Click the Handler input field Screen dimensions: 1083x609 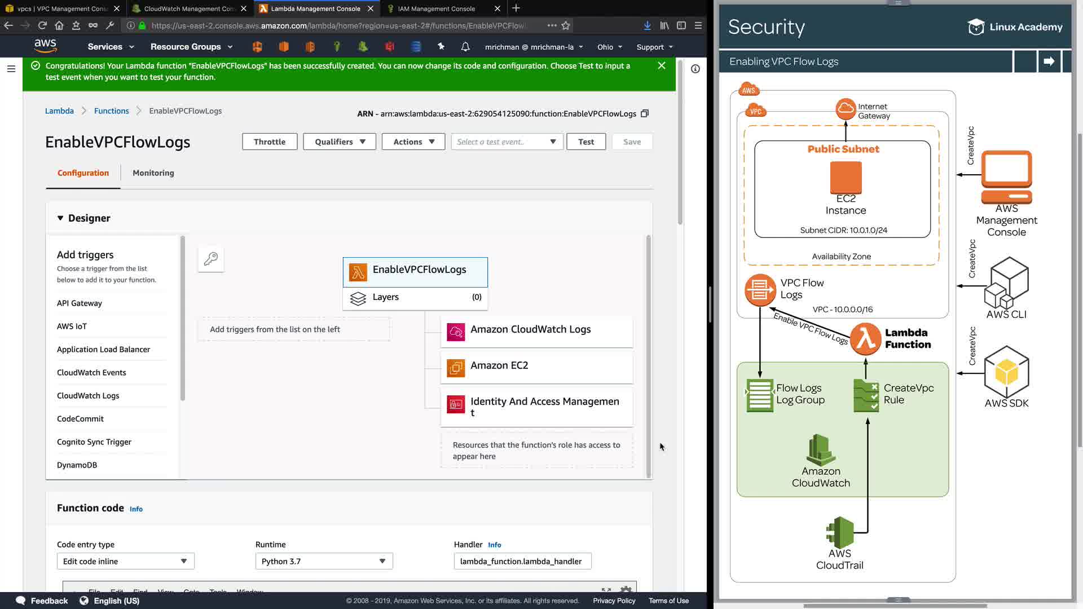coord(522,561)
